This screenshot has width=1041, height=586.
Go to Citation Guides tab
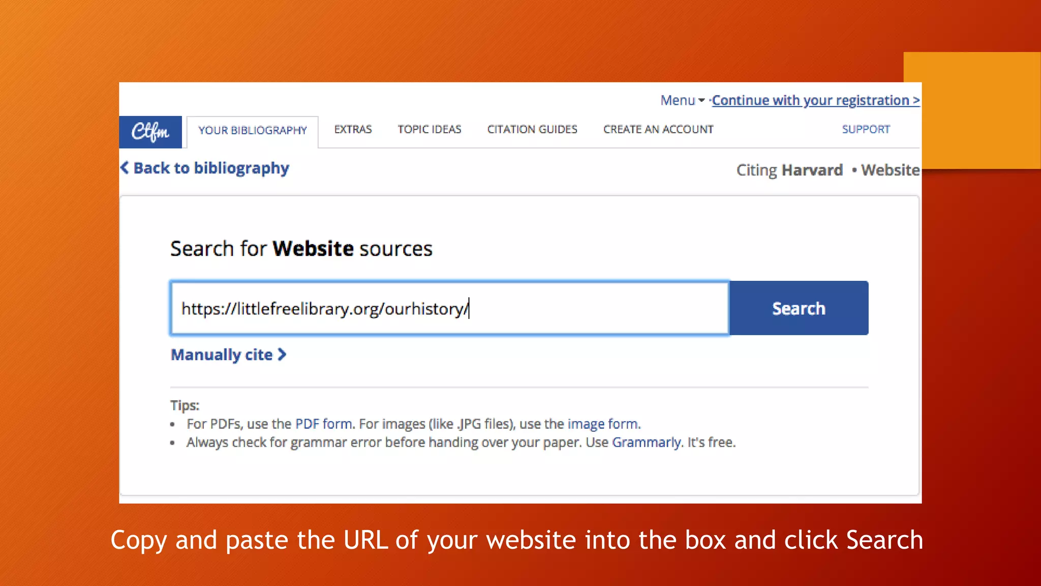tap(532, 130)
